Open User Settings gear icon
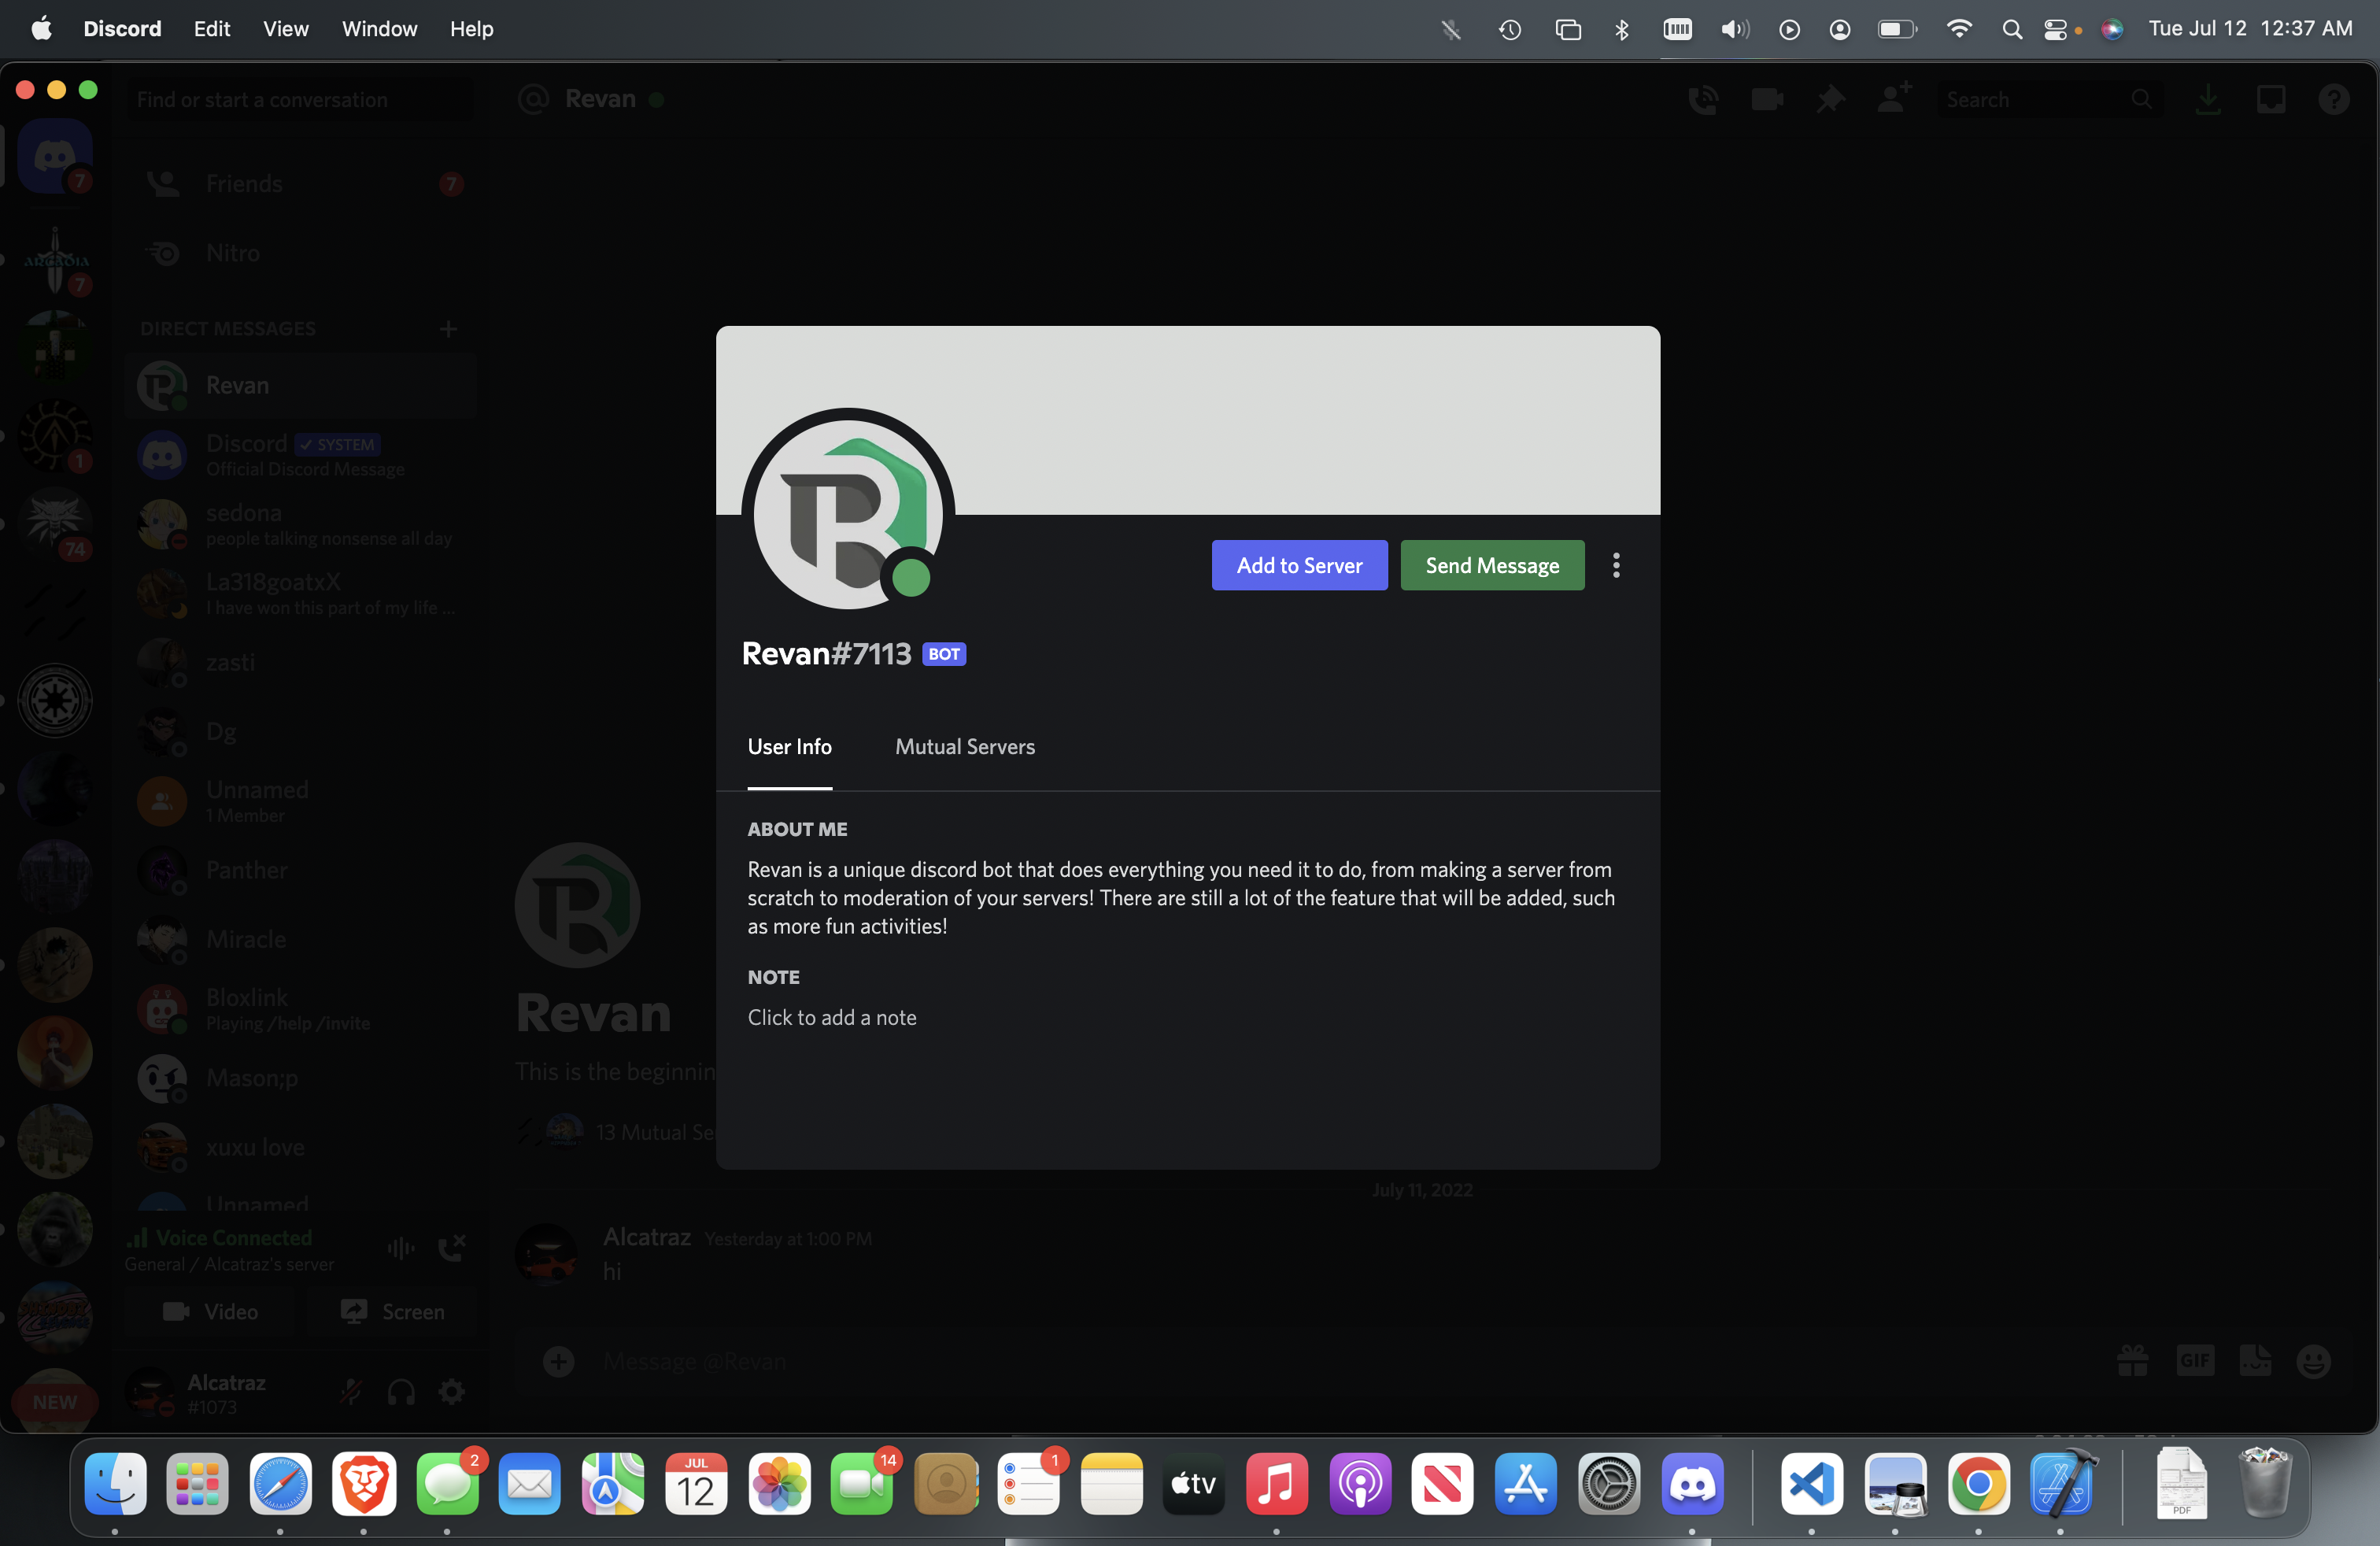The image size is (2380, 1546). click(452, 1391)
